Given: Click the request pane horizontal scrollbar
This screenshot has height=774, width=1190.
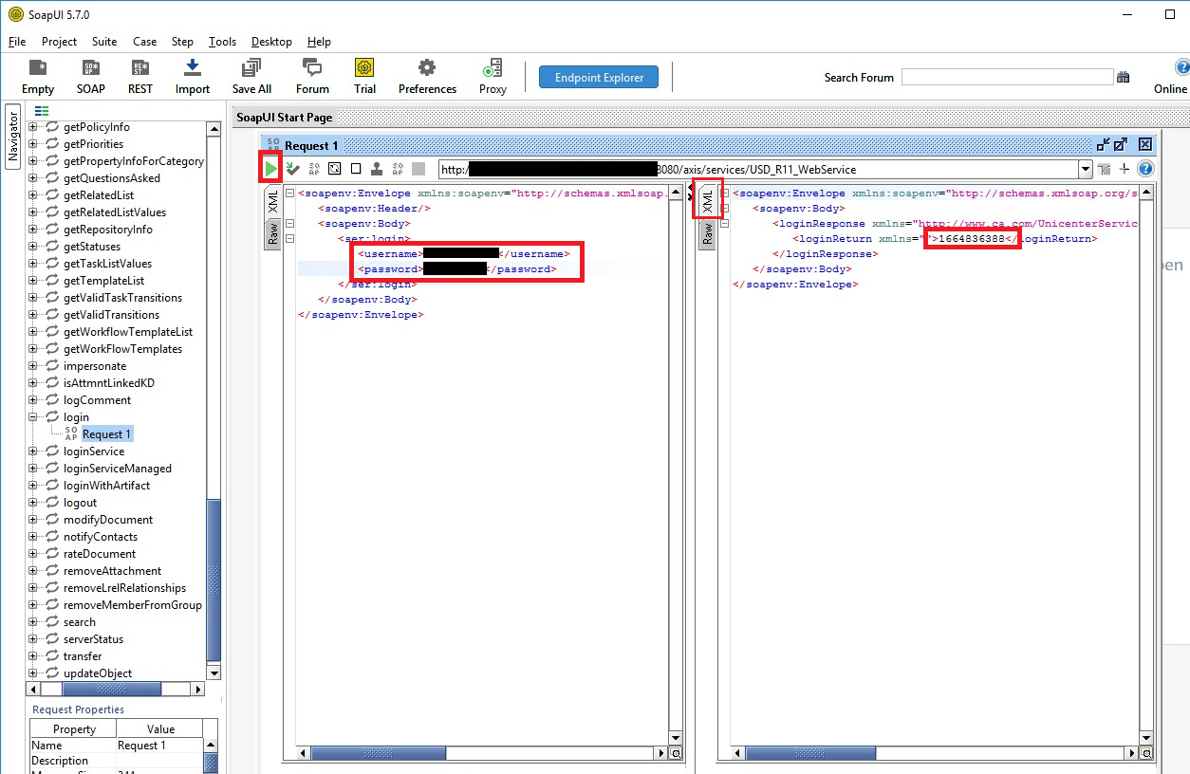Looking at the screenshot, I should pyautogui.click(x=380, y=754).
